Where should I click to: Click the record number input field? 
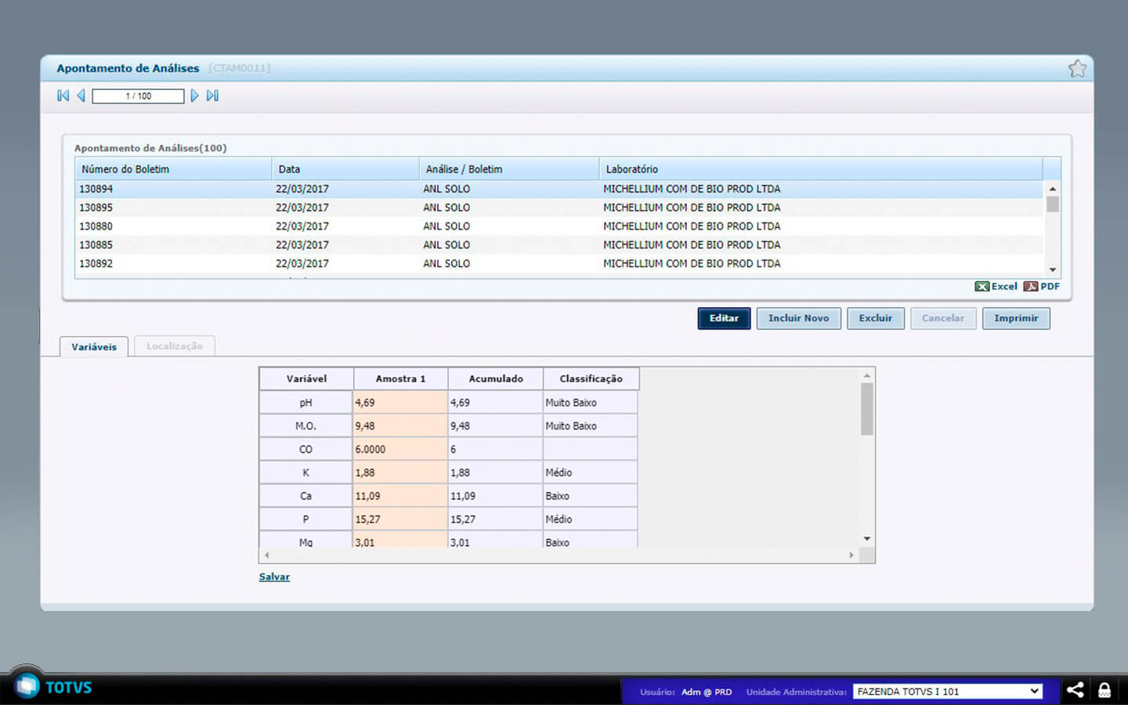click(138, 96)
